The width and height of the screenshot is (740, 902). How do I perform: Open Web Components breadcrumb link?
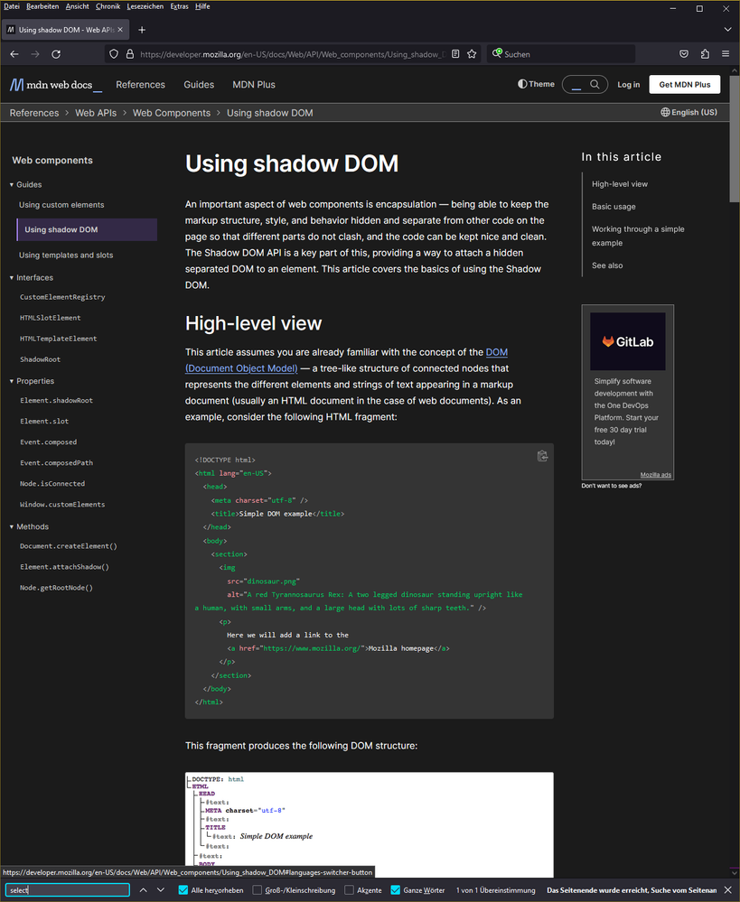click(172, 113)
